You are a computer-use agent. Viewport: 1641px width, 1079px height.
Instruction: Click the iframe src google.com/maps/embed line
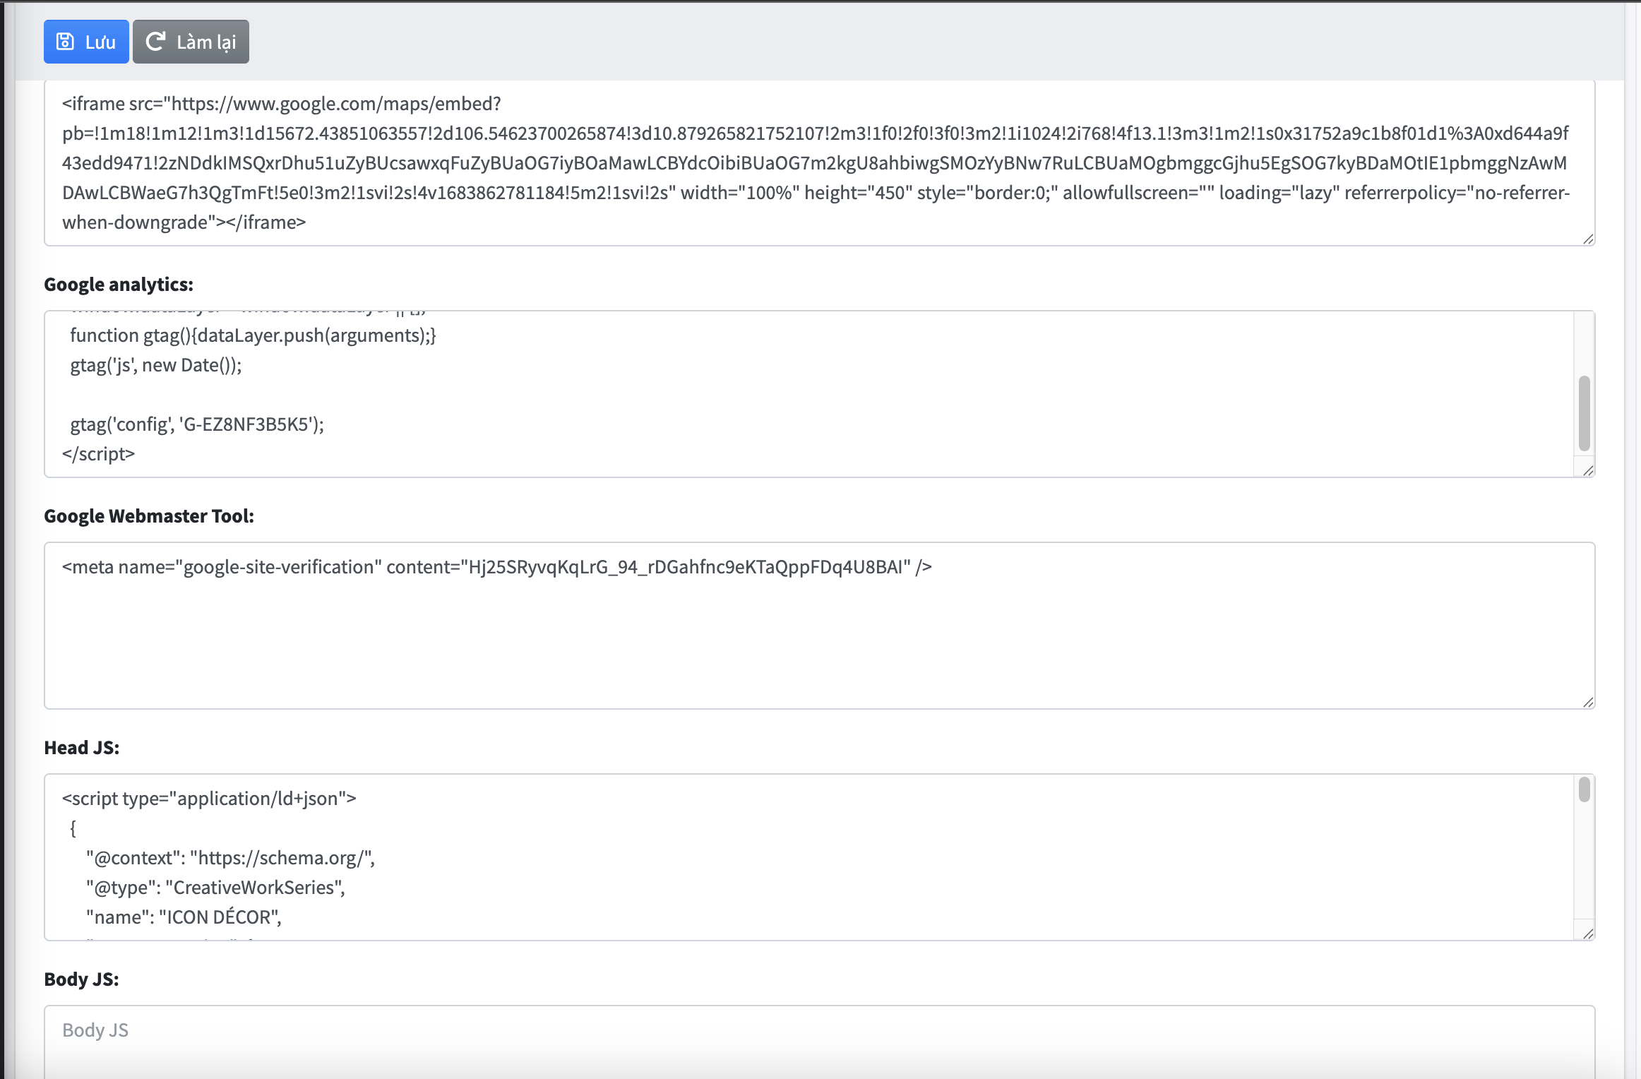(x=282, y=104)
